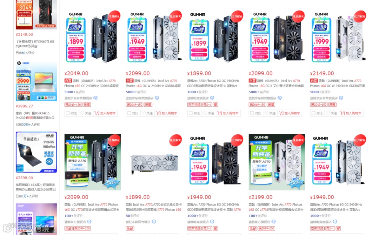This screenshot has height=235, width=379.
Task: Click heart 关注 icon on ¥2099 OC X product
Action: (x=266, y=113)
